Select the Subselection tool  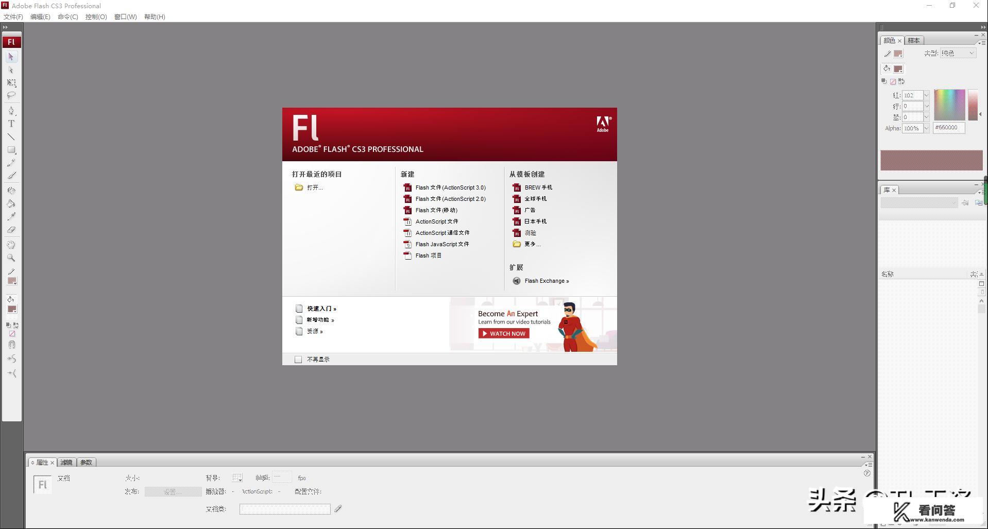click(11, 70)
